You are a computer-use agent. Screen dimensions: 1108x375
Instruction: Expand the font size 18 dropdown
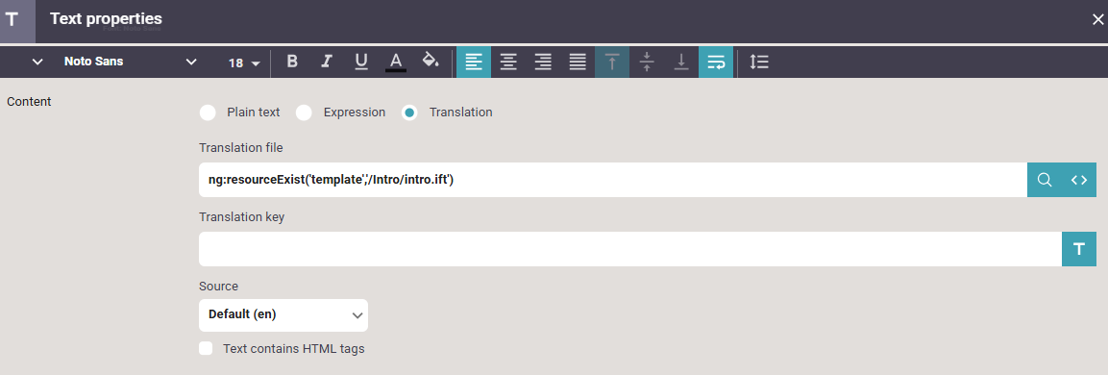click(x=244, y=62)
